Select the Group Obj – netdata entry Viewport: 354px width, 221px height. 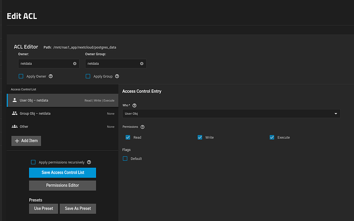click(x=63, y=114)
